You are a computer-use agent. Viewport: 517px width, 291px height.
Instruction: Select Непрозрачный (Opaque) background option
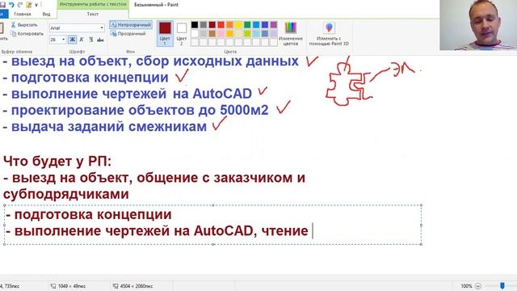pos(131,25)
